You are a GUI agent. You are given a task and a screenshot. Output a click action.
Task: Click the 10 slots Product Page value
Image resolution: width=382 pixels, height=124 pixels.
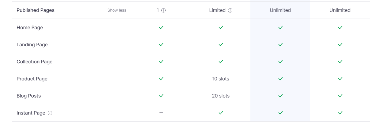point(221,79)
